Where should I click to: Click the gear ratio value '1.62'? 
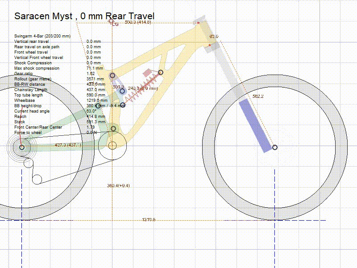(91, 74)
